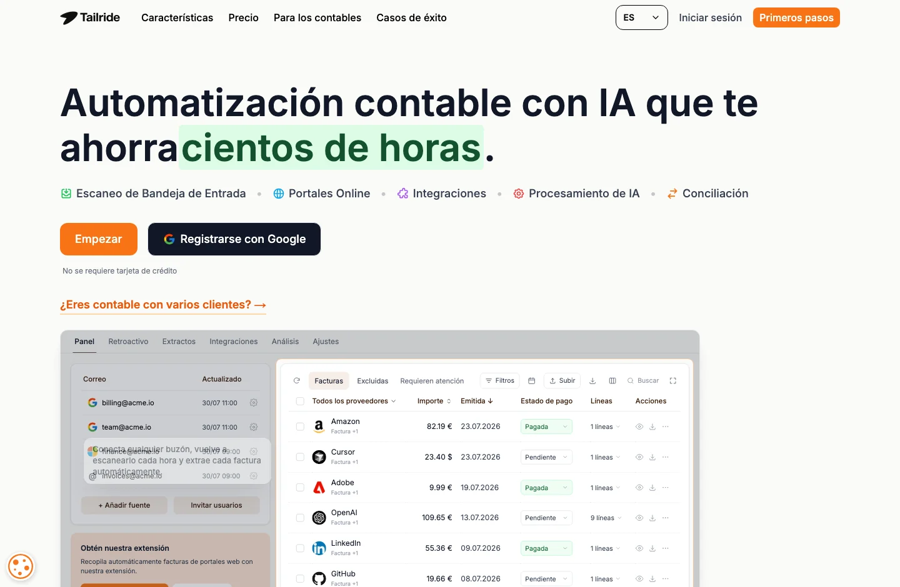Open more actions for OpenAI invoice
The width and height of the screenshot is (900, 587).
pos(666,518)
